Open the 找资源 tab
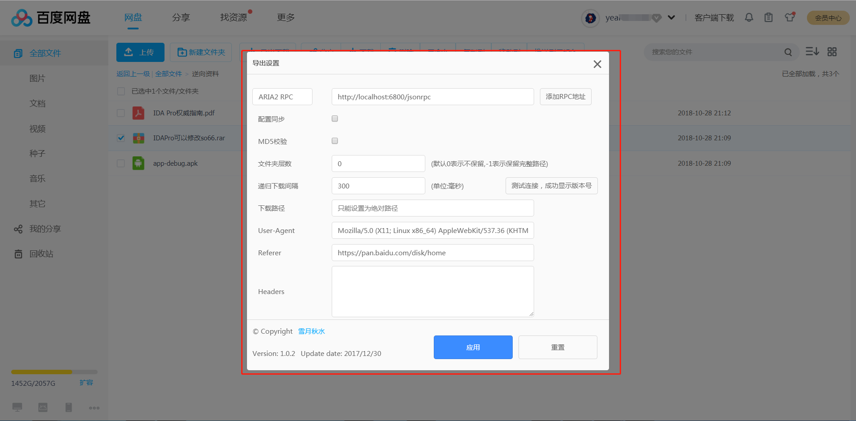Screen dimensions: 856x421 coord(234,17)
